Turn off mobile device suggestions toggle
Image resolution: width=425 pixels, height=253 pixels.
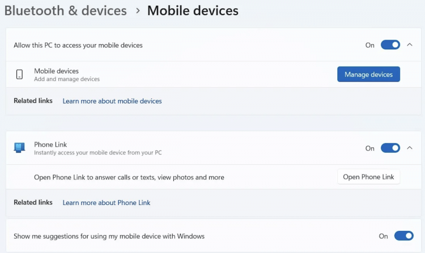(x=404, y=235)
